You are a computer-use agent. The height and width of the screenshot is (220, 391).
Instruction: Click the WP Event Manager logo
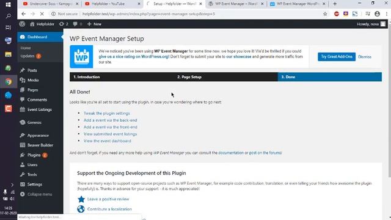pos(81,57)
